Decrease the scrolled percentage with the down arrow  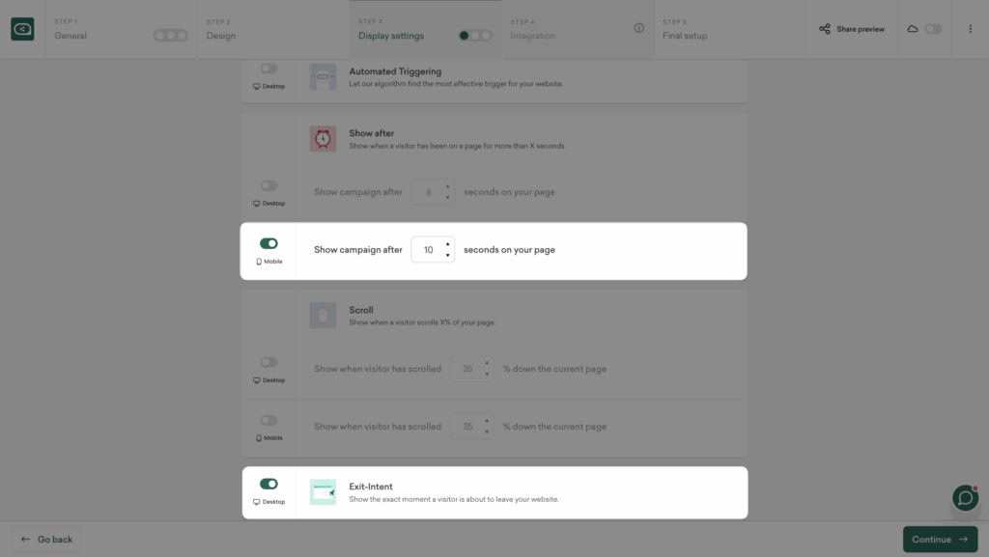(x=488, y=374)
